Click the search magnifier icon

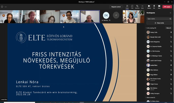(x=170, y=19)
